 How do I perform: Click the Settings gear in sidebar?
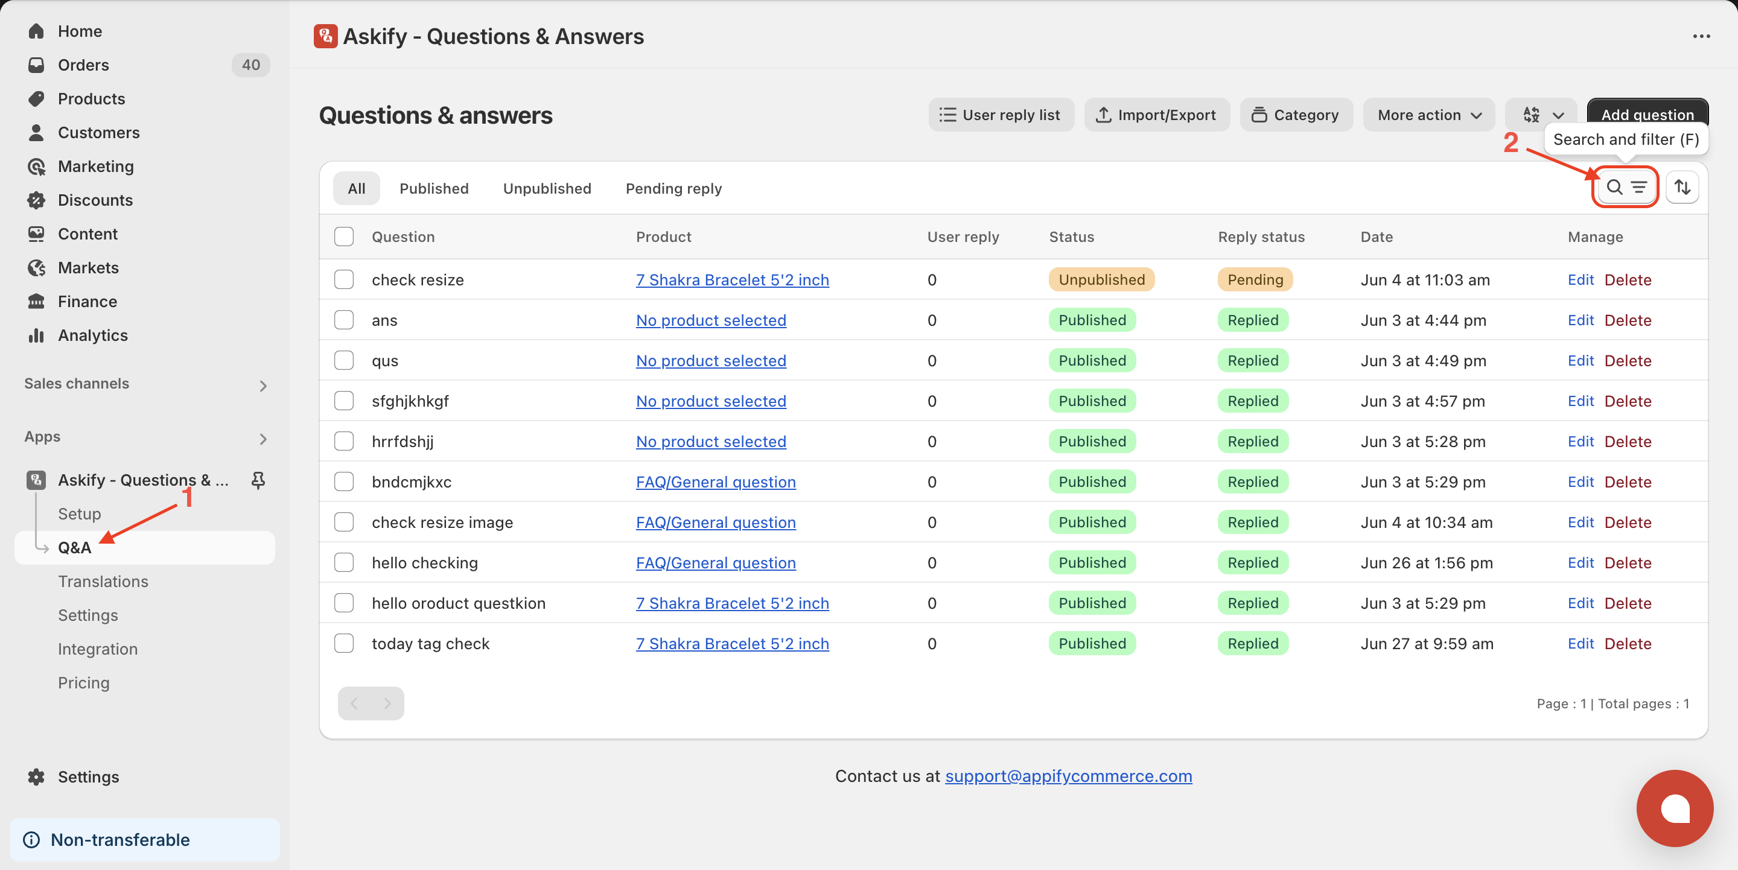pos(36,776)
